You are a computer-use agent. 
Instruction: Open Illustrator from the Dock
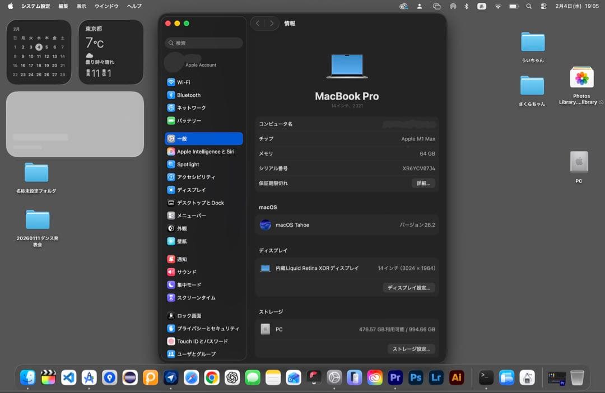pos(456,378)
